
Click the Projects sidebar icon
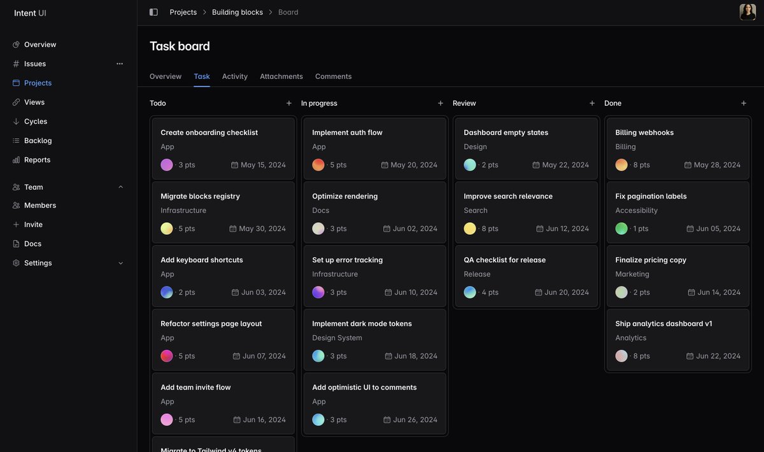click(x=16, y=83)
